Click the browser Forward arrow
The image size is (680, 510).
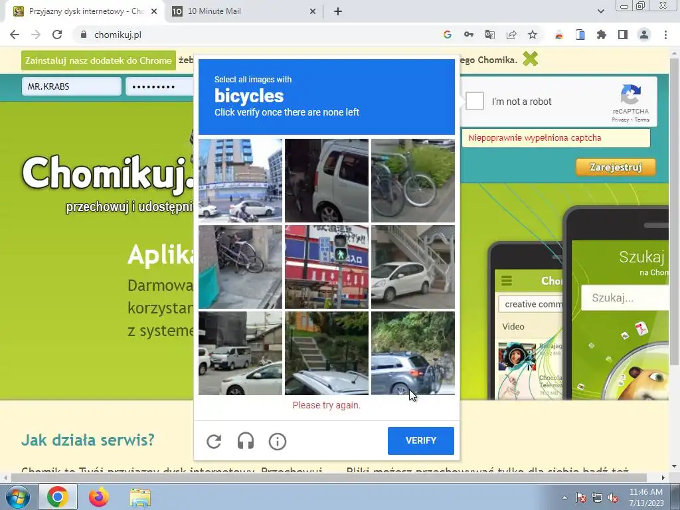click(36, 35)
